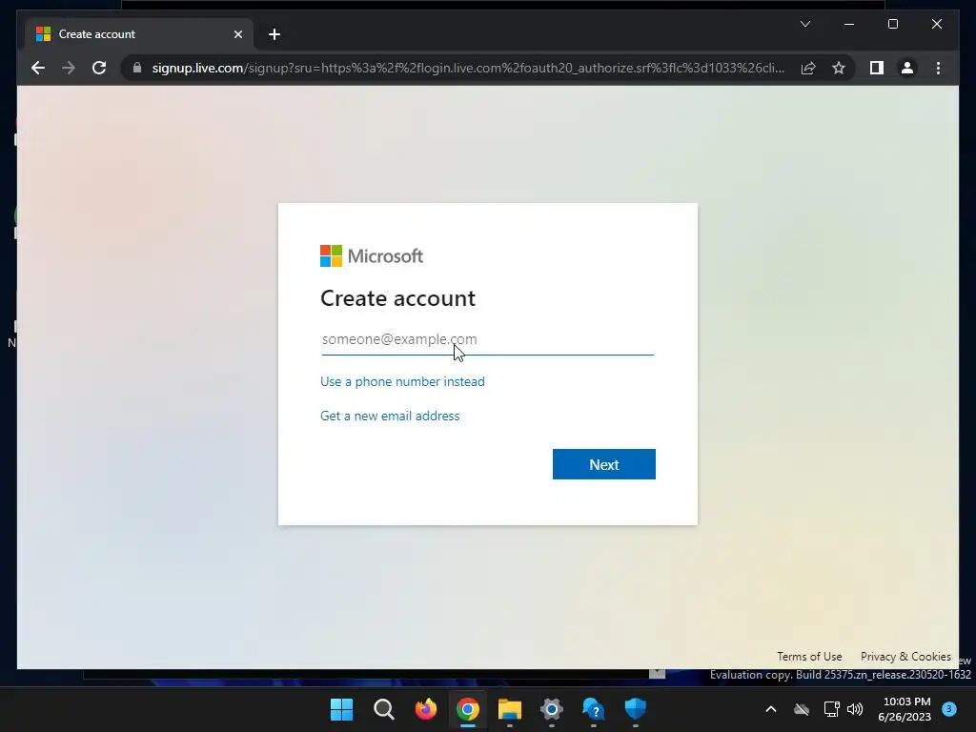Click Use a phone number instead
976x732 pixels.
[402, 381]
